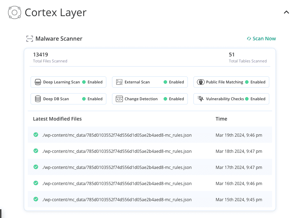Click the Public File Matching label

point(224,82)
